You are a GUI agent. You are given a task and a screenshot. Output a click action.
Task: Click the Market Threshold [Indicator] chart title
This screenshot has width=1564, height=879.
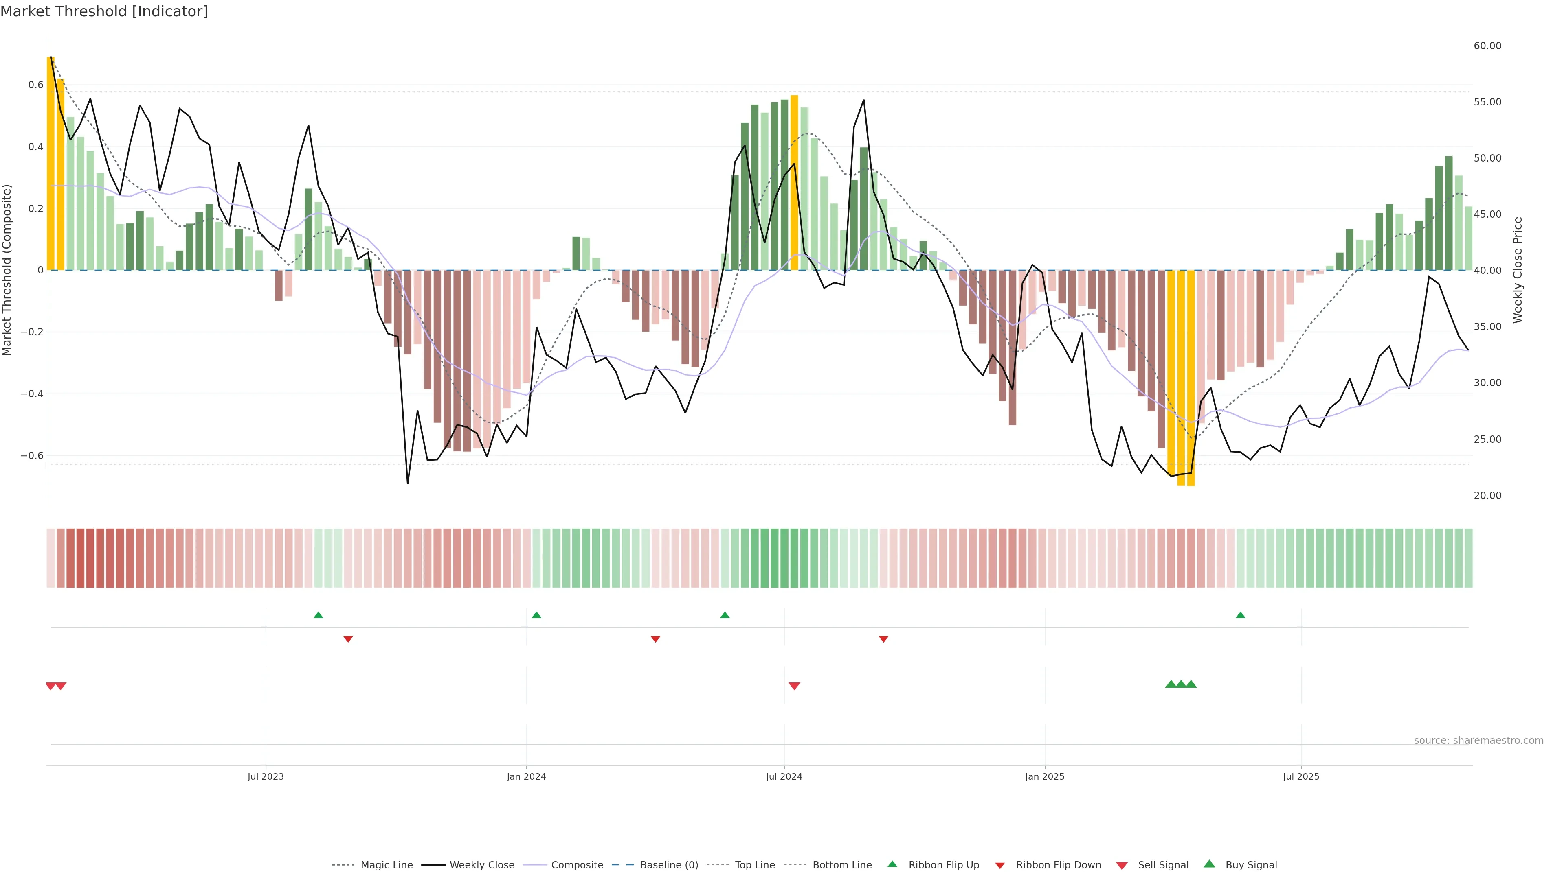pos(104,11)
